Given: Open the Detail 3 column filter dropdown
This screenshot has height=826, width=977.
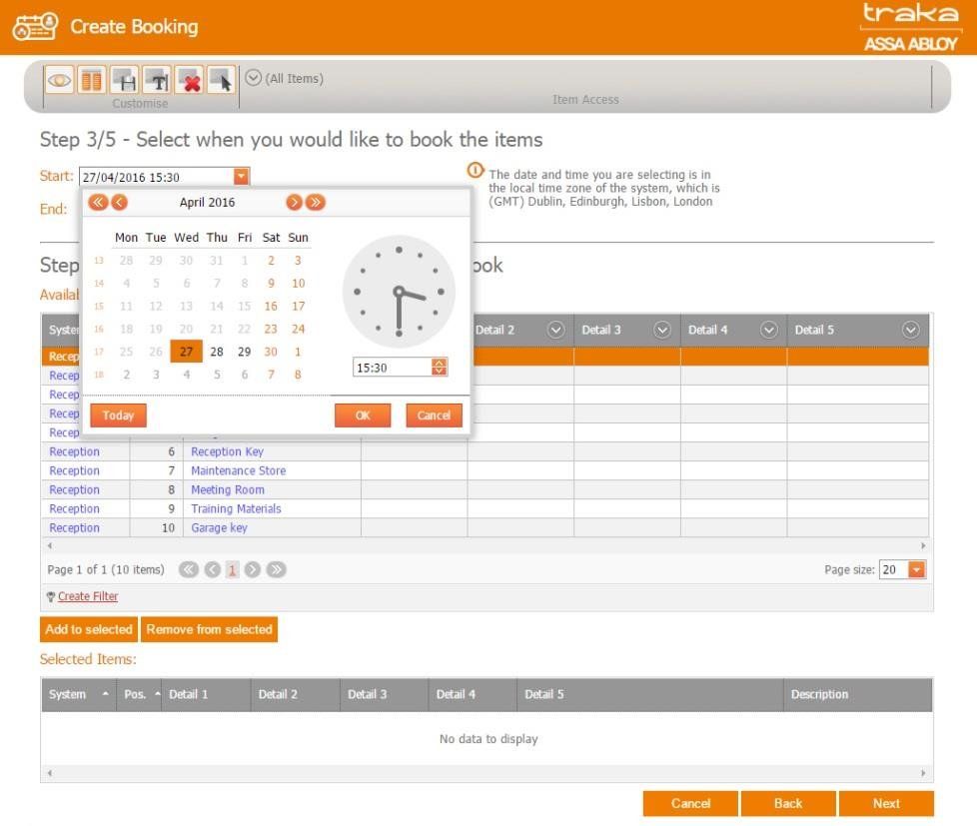Looking at the screenshot, I should (x=661, y=331).
